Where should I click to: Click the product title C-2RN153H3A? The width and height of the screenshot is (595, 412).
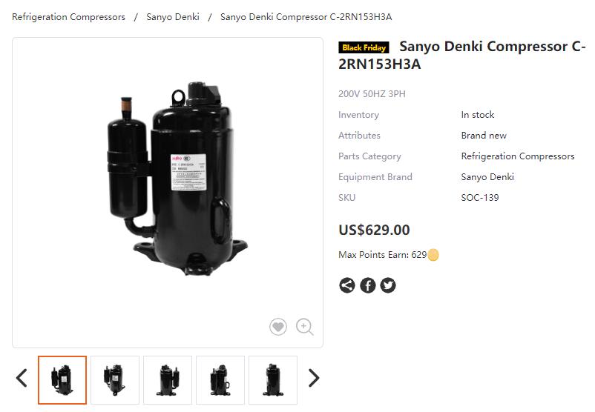(461, 56)
